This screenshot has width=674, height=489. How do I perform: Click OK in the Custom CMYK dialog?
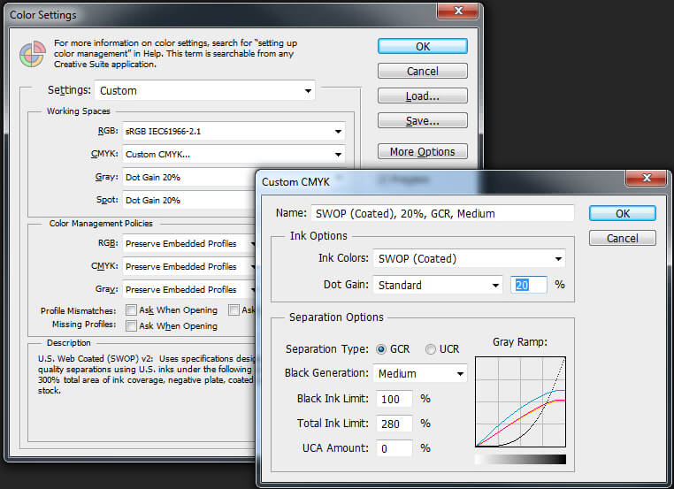click(622, 213)
